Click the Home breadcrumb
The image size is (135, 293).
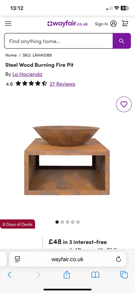pos(11,55)
